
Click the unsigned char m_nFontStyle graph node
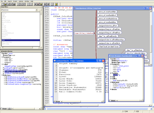pos(109,43)
